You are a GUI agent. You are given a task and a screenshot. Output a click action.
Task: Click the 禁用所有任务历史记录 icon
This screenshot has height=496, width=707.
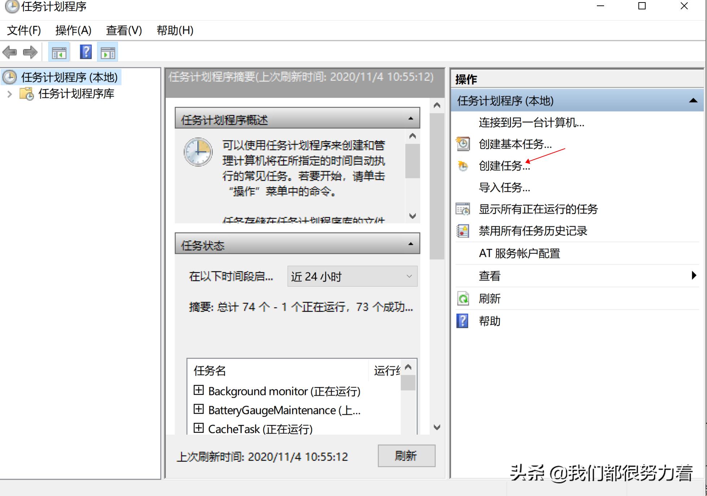463,231
